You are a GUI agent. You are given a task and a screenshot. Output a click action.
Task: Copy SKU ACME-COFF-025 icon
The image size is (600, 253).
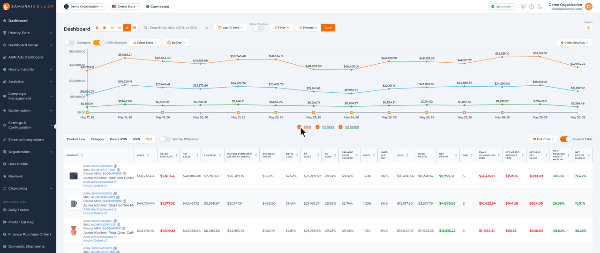coord(118,224)
